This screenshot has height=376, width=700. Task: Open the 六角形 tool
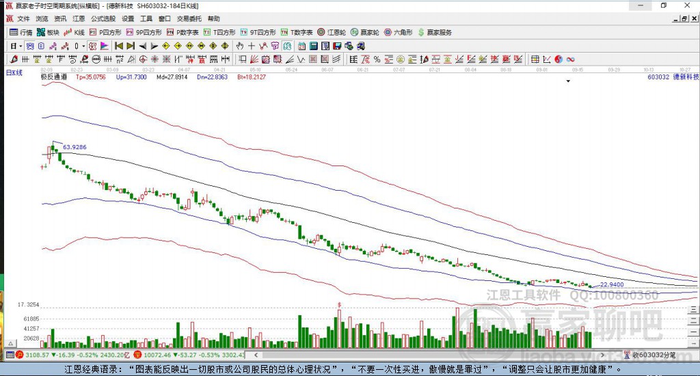coord(399,32)
